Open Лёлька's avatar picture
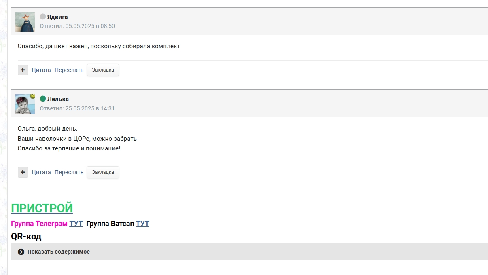 (x=25, y=104)
